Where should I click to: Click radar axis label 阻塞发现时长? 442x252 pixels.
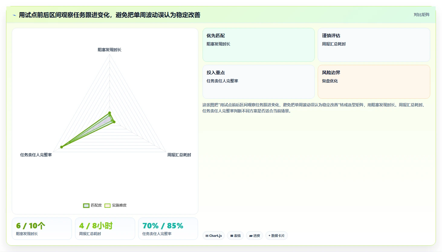click(x=109, y=50)
